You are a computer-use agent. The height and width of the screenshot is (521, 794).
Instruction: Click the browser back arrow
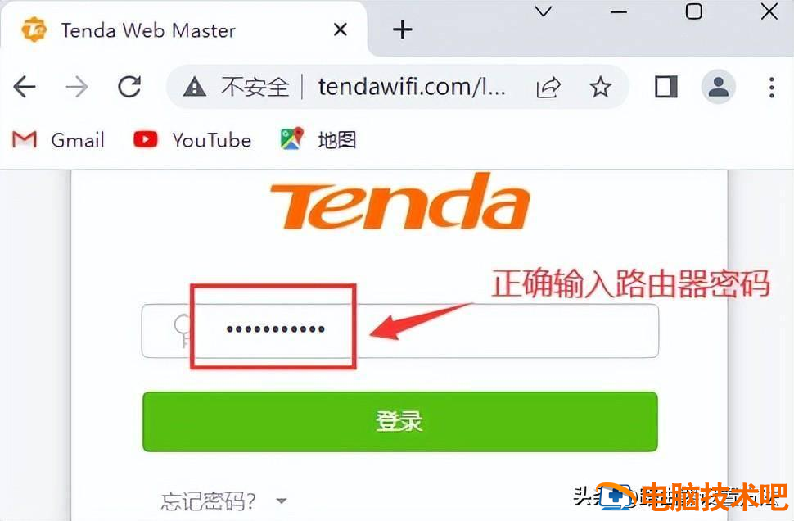click(x=25, y=87)
